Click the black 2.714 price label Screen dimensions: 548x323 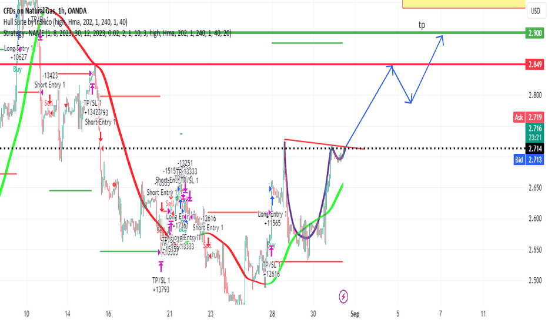pyautogui.click(x=534, y=149)
